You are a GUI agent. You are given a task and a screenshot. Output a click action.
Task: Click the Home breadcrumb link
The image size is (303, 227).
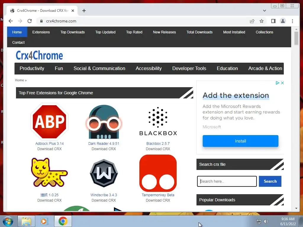[20, 80]
